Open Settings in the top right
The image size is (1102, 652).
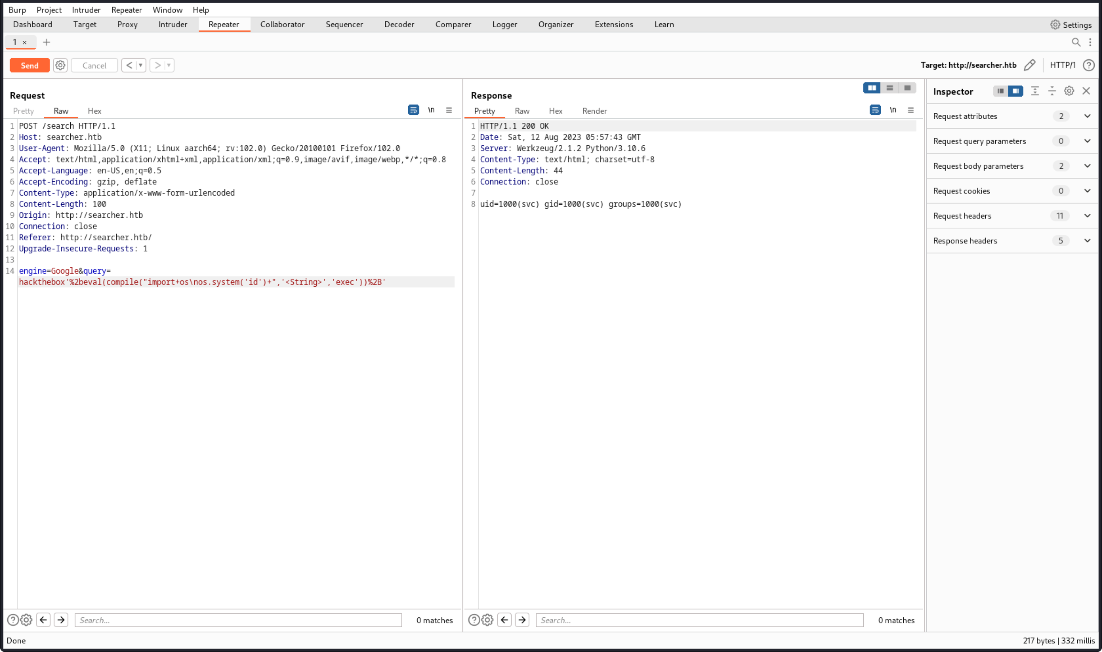point(1071,25)
